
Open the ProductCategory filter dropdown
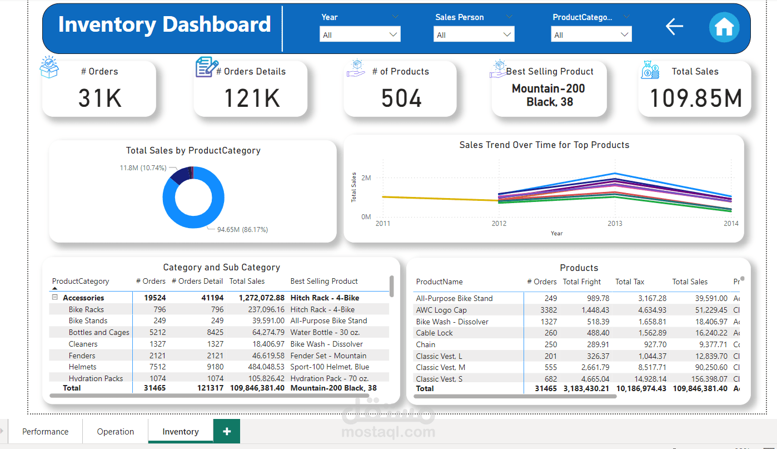point(592,35)
